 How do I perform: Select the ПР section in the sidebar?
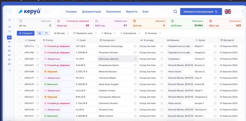click(9, 42)
